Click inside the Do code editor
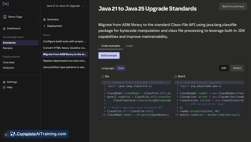251x142 pixels. (136, 99)
